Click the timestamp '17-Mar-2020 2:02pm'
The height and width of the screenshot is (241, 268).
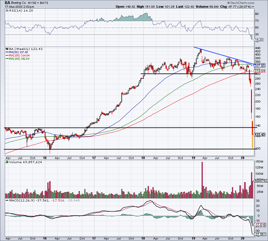tap(19, 7)
